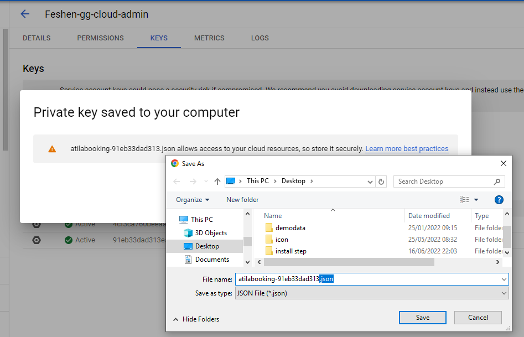Screen dimensions: 524x337
Task: Select Desktop in the address breadcrumb
Action: [x=293, y=181]
